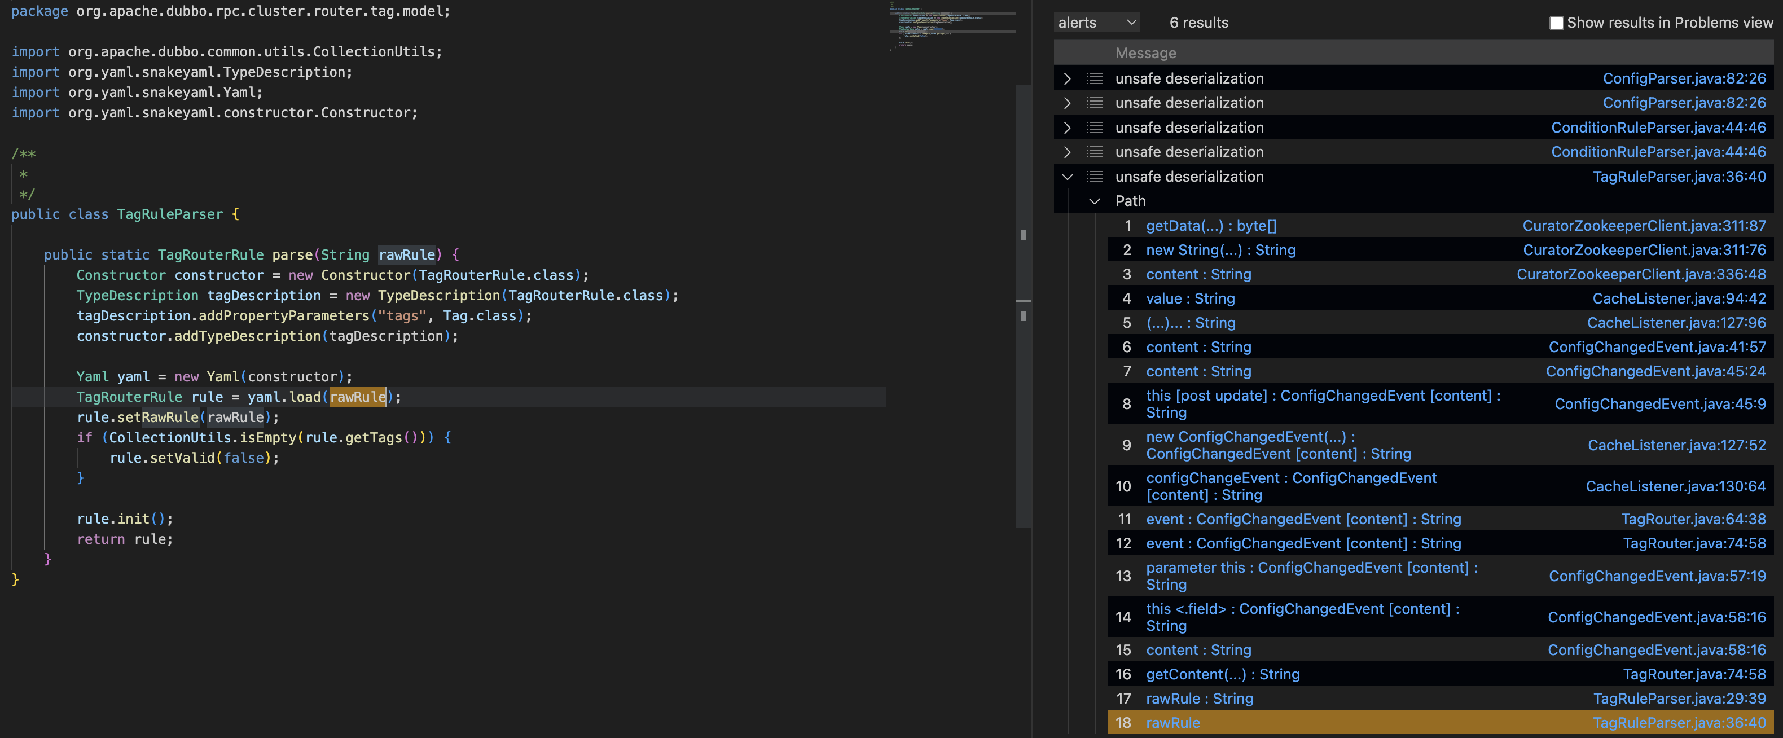Click rule.setValid(false) statement
1783x738 pixels.
pyautogui.click(x=195, y=458)
